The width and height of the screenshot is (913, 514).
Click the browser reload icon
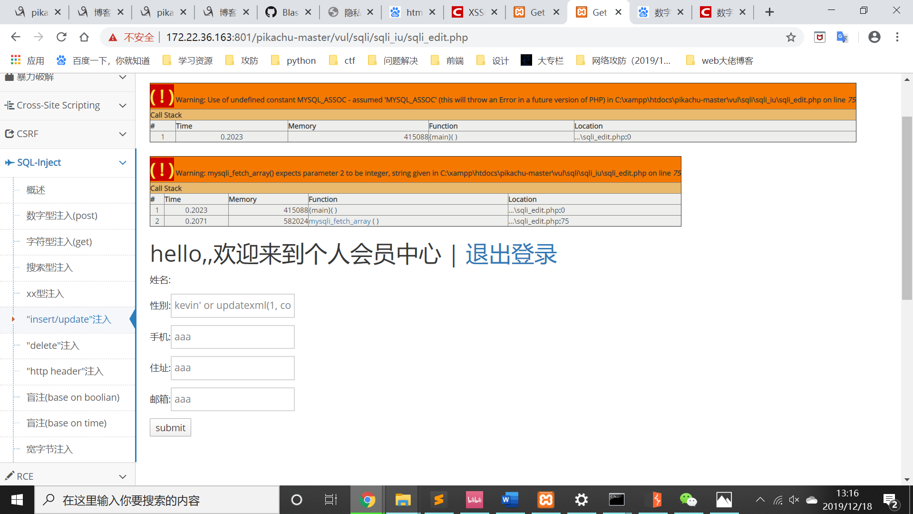[x=61, y=37]
